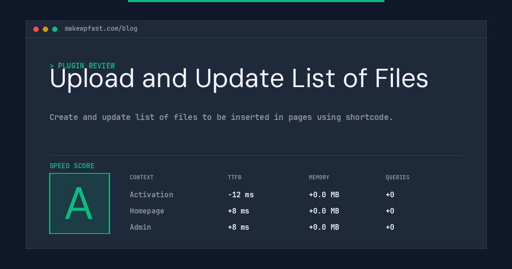Click the Homepage queries value +0
This screenshot has width=512, height=269.
click(390, 211)
